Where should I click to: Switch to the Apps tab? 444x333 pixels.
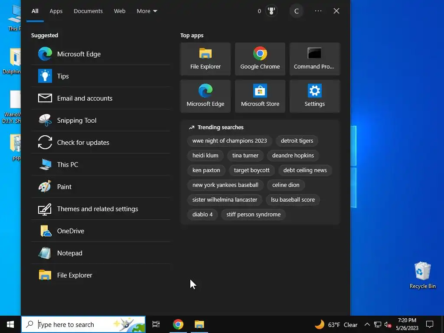(x=56, y=11)
